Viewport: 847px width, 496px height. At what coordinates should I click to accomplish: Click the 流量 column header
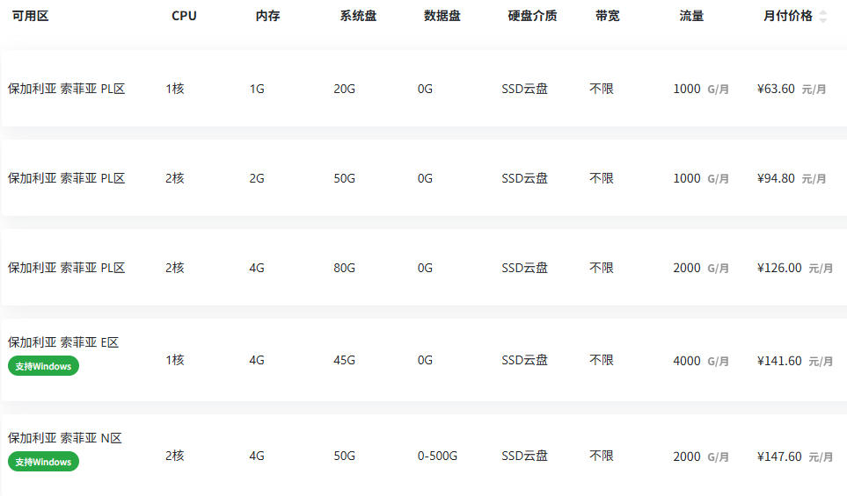click(x=691, y=16)
